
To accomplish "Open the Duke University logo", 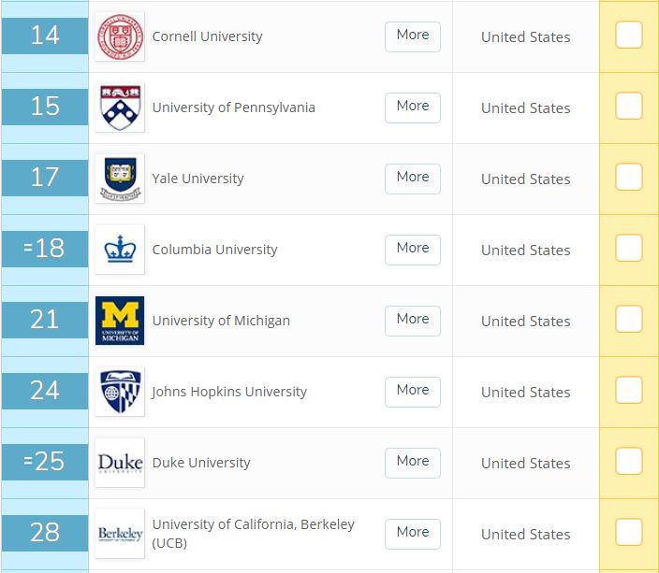I will 120,463.
